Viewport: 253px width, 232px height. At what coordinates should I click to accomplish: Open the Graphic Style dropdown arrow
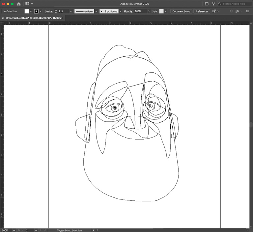point(166,11)
